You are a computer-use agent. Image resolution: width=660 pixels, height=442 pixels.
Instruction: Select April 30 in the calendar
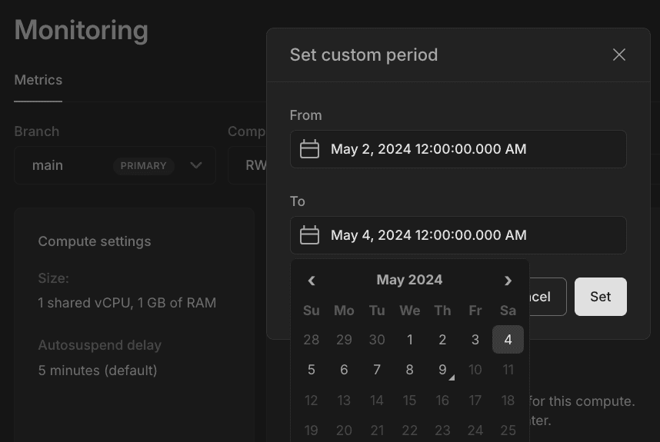point(377,340)
